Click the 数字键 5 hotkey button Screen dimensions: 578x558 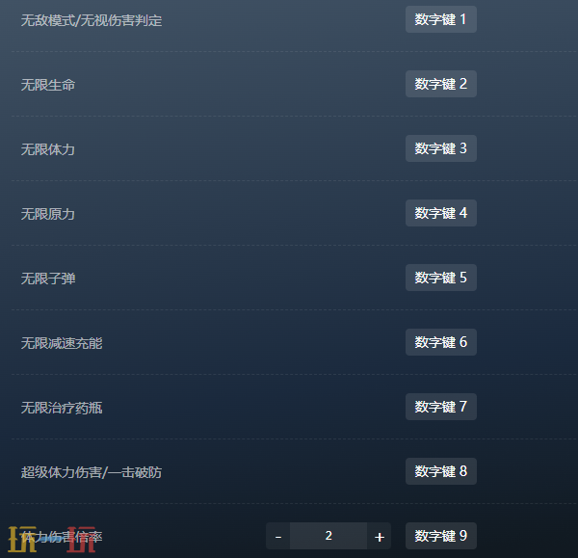(441, 278)
